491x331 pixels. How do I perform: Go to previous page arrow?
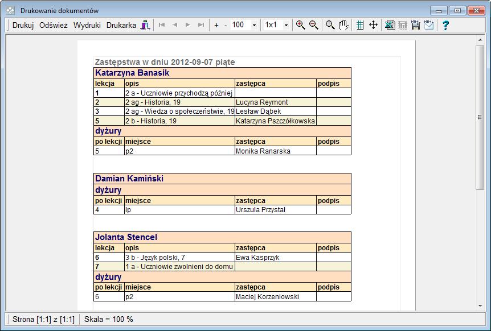175,24
